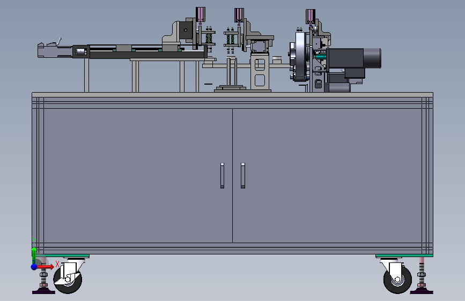Select the tabletop plate of the cabinet
Image resolution: width=465 pixels, height=301 pixels.
point(233,95)
